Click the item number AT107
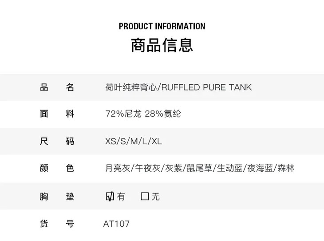 pyautogui.click(x=116, y=224)
